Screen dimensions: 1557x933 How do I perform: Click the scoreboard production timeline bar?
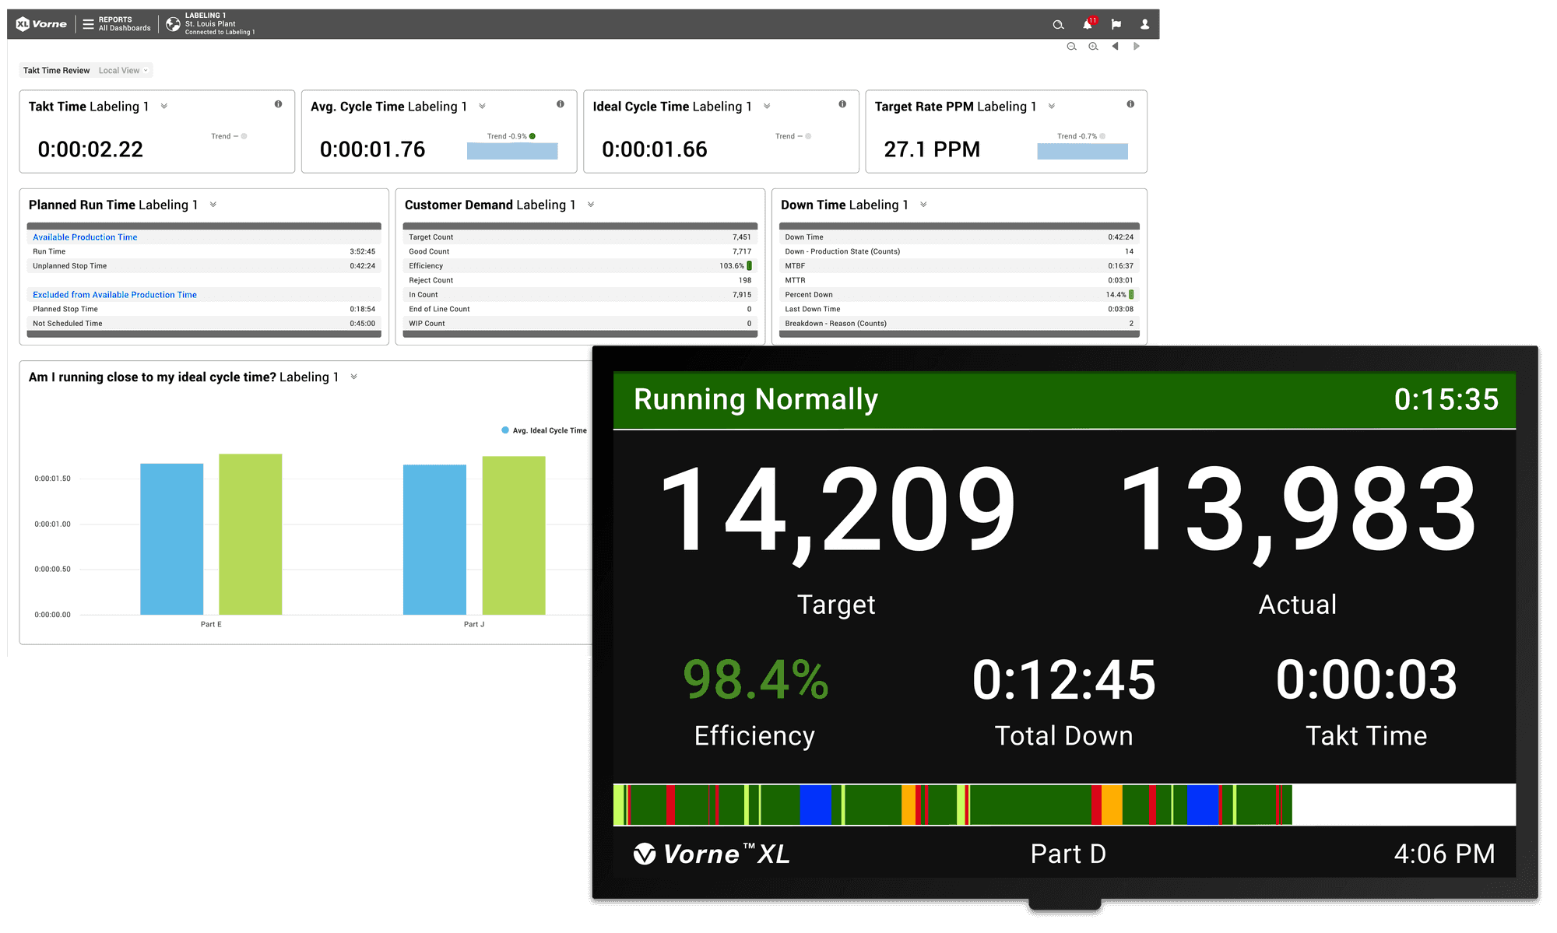[1064, 805]
